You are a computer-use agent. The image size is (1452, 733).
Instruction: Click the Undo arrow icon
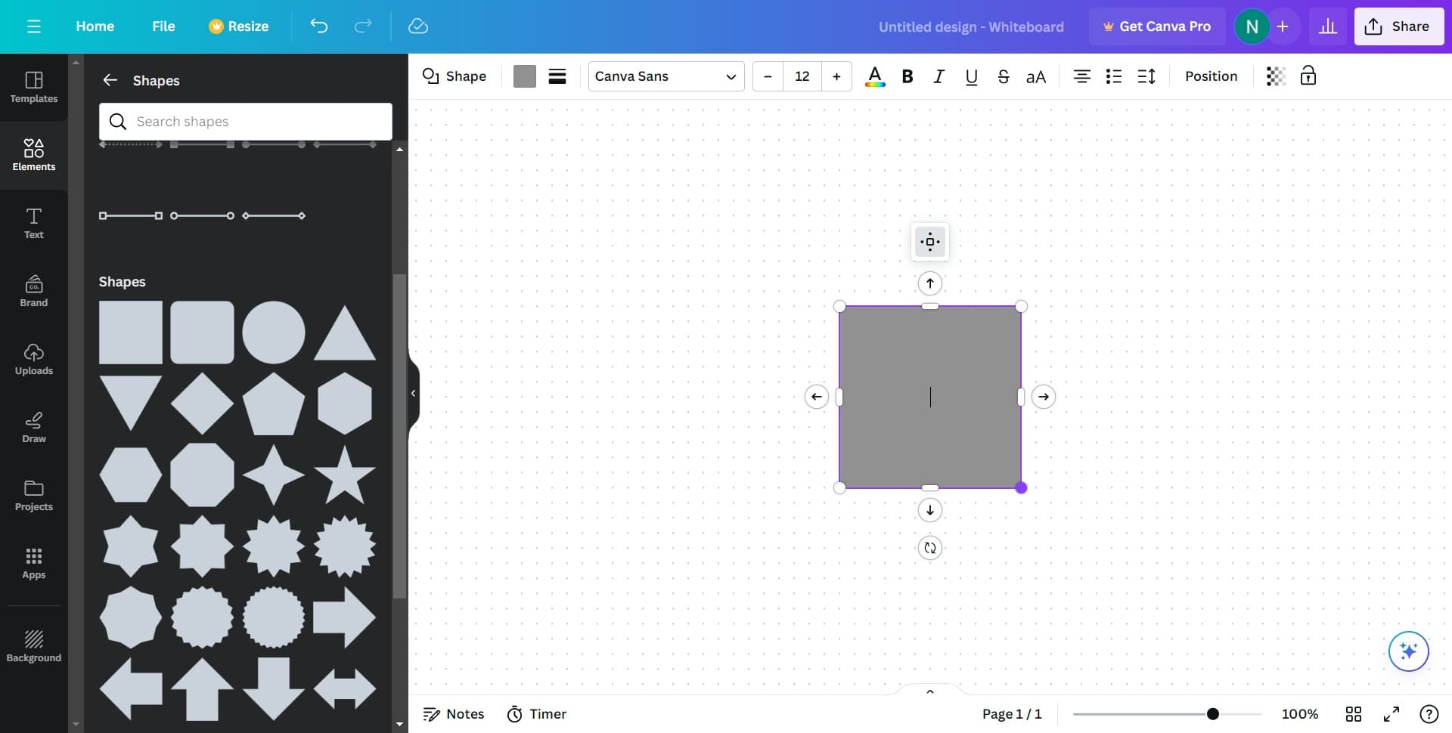318,26
